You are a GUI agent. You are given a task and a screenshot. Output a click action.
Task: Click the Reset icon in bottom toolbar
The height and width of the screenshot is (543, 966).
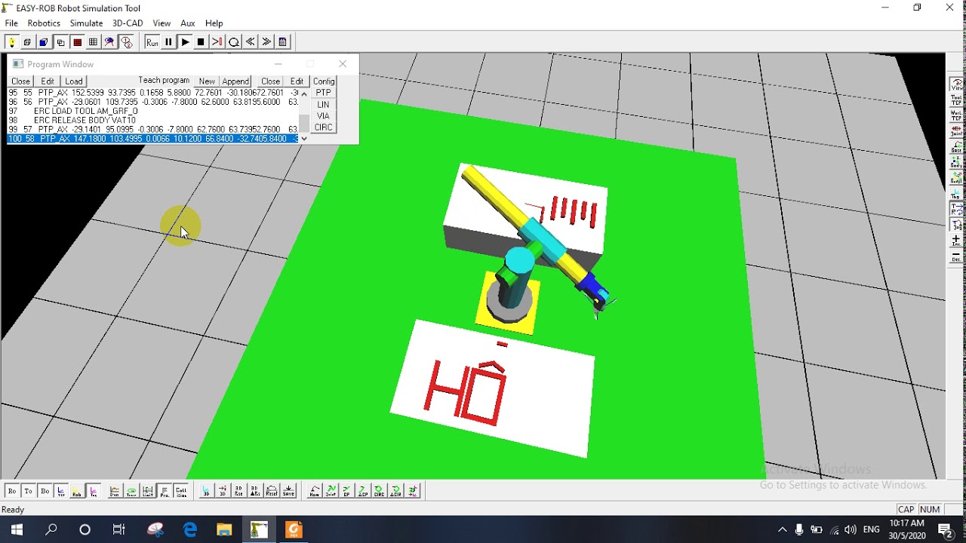pyautogui.click(x=272, y=491)
